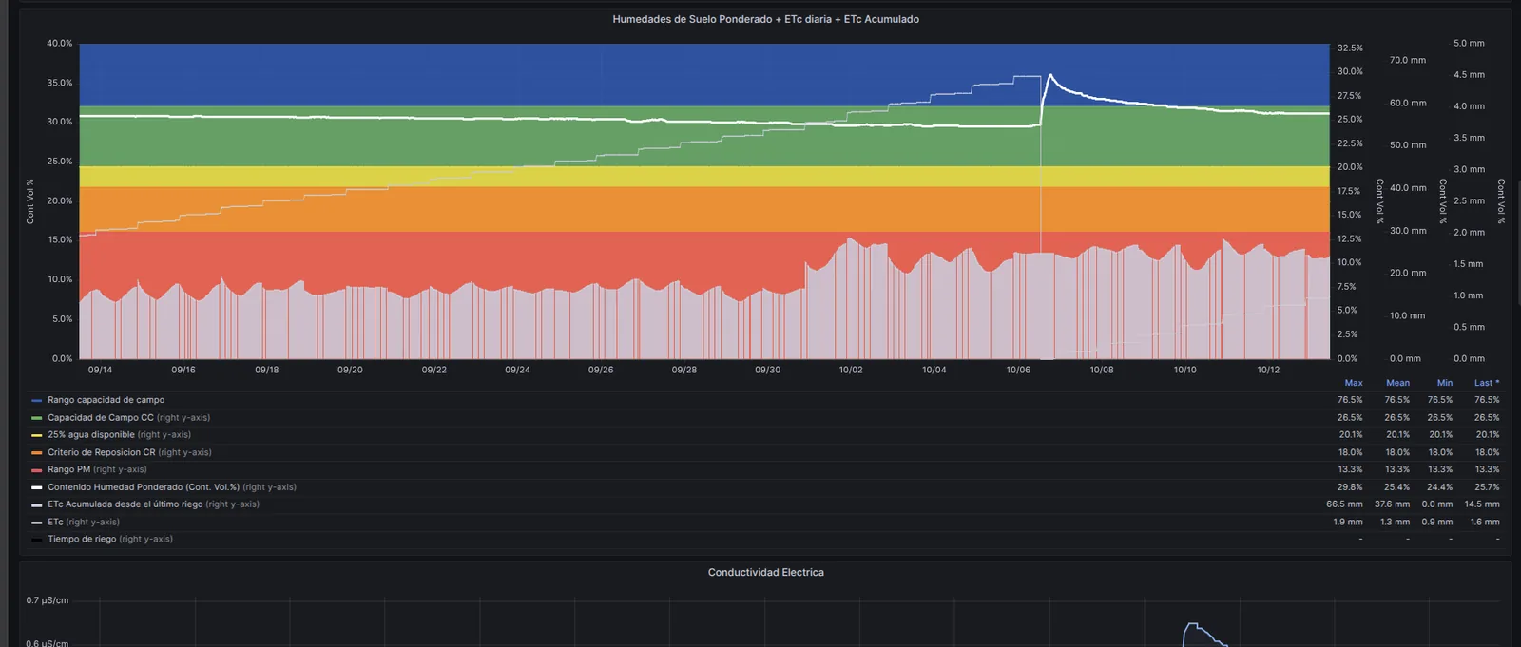The image size is (1521, 647).
Task: Click the 70.0 mm right axis label
Action: click(x=1408, y=60)
